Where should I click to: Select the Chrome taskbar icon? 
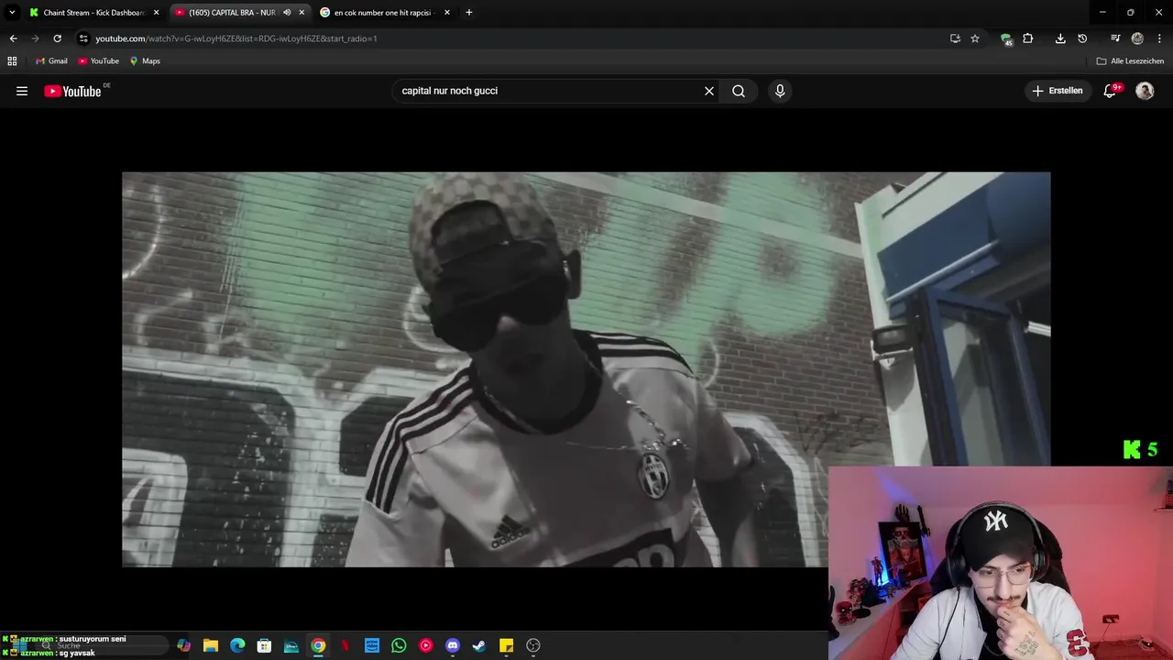(x=318, y=645)
